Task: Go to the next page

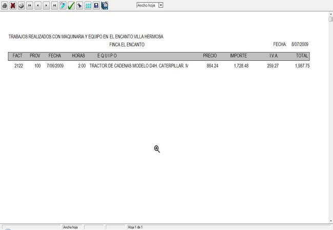Action: point(46,6)
